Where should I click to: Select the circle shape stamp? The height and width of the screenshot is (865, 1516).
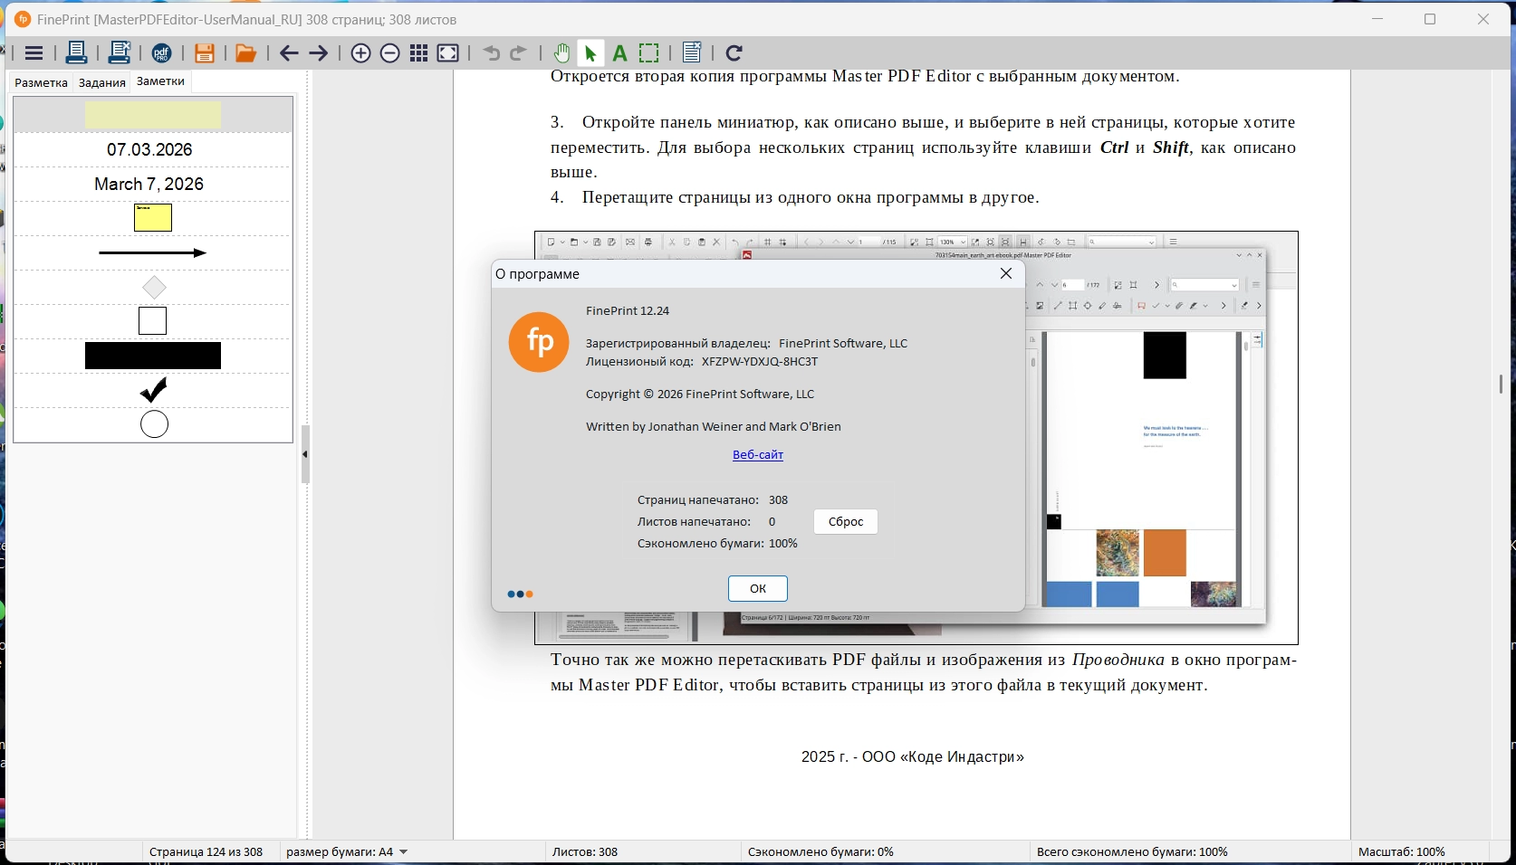(154, 424)
